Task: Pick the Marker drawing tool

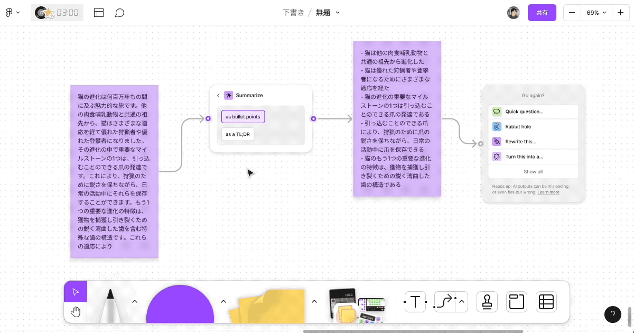Action: (x=111, y=307)
